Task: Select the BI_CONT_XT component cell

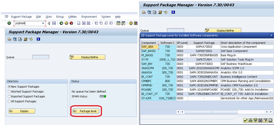Action: click(150, 94)
